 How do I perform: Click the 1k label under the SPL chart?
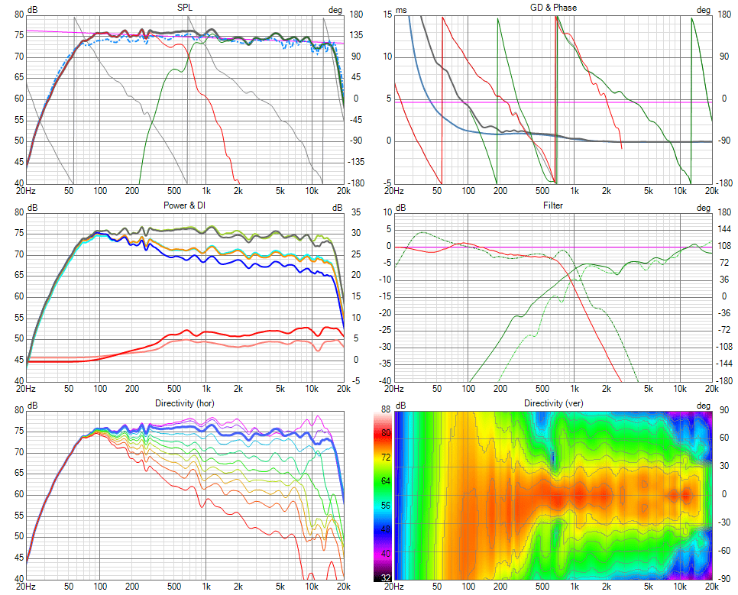coord(206,191)
